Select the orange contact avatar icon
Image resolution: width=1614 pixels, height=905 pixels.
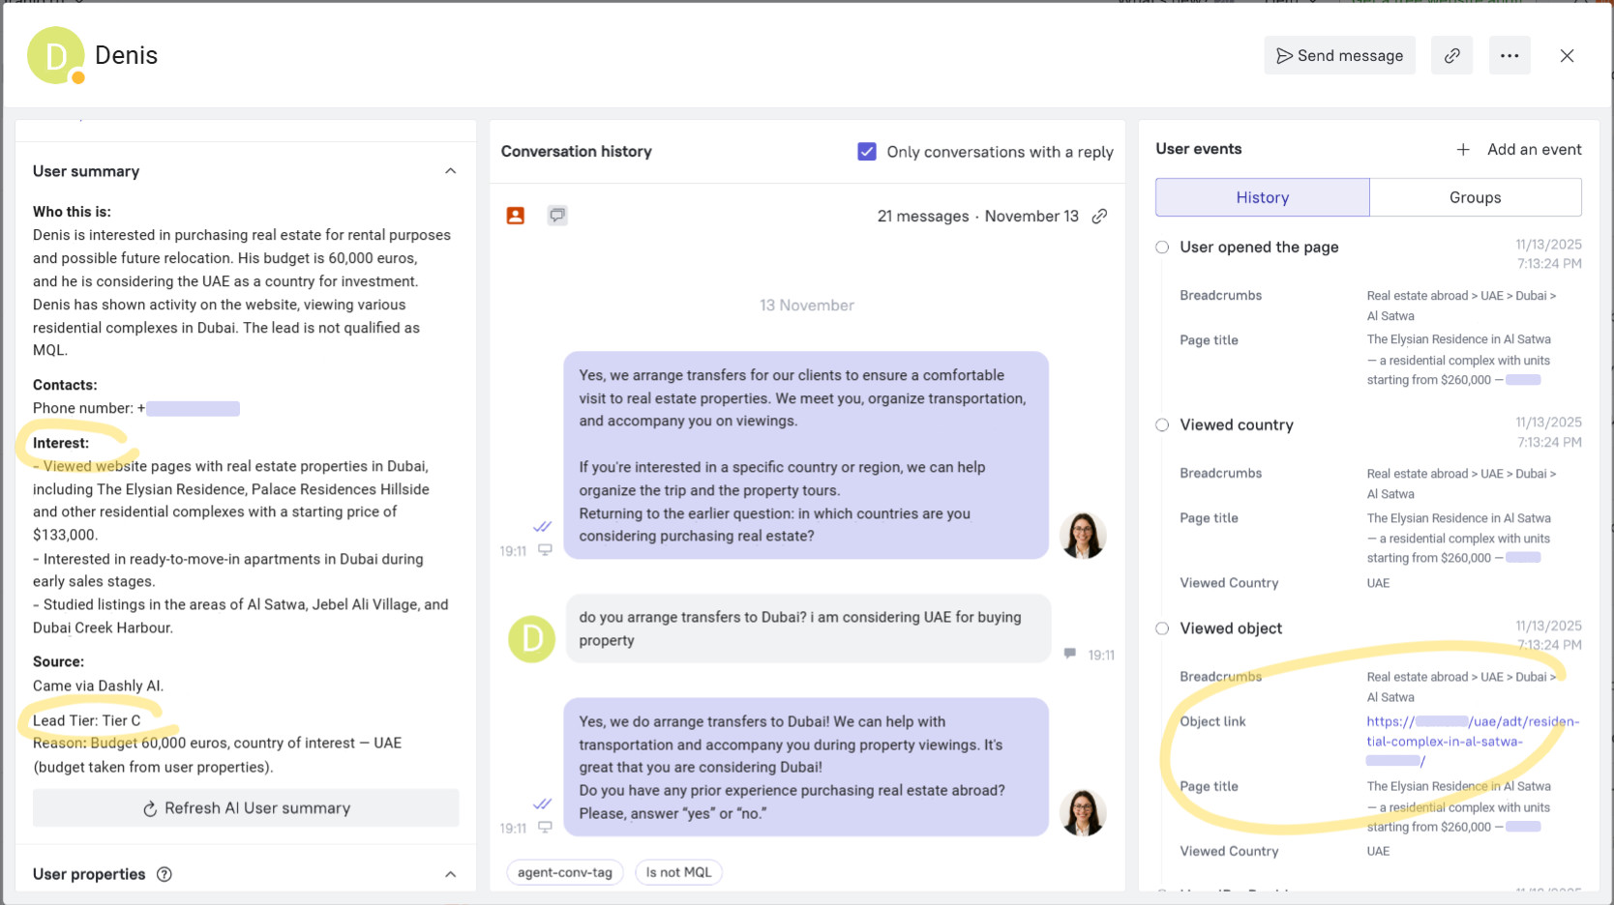click(515, 215)
